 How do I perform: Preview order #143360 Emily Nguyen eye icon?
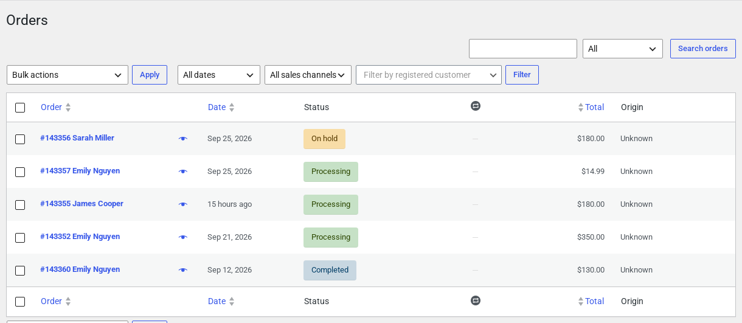183,270
